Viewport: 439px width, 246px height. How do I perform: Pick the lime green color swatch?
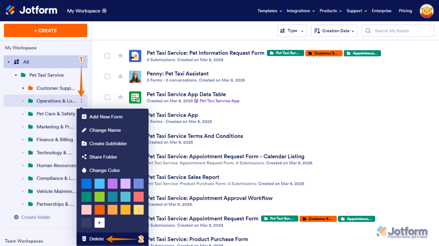pyautogui.click(x=99, y=197)
